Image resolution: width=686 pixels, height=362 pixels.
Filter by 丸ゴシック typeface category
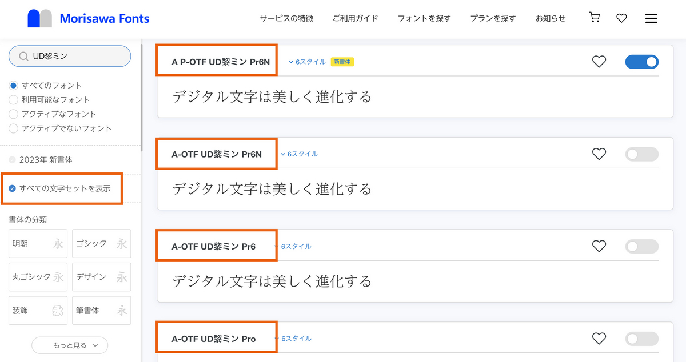coord(38,277)
